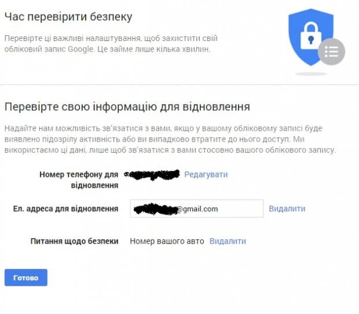Viewport: 359px width, 314px height.
Task: Click the heading Час перевірити безпеку
Action: point(68,17)
